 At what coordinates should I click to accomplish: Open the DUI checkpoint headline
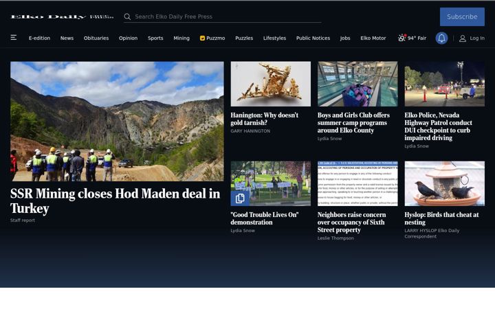439,126
